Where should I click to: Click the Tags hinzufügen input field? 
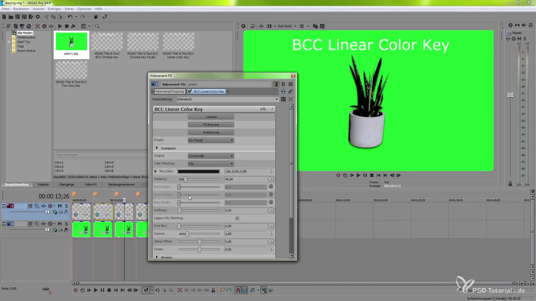click(x=100, y=155)
